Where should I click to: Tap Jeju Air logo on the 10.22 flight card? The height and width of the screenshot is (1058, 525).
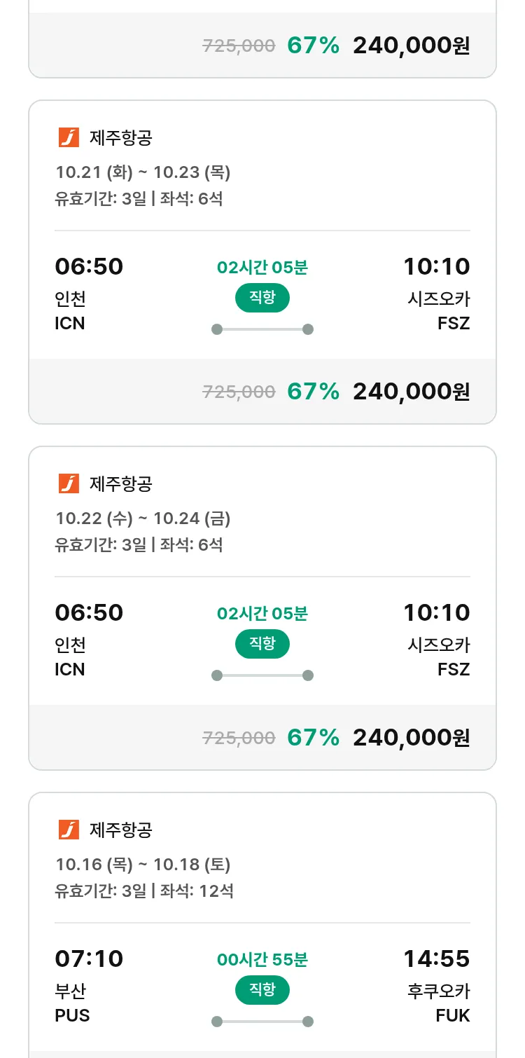[x=69, y=484]
